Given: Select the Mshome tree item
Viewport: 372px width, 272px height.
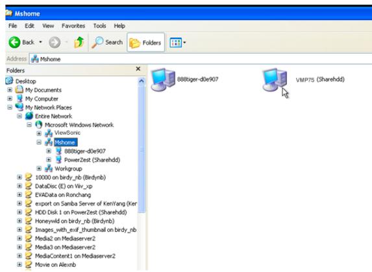Looking at the screenshot, I should coord(66,142).
